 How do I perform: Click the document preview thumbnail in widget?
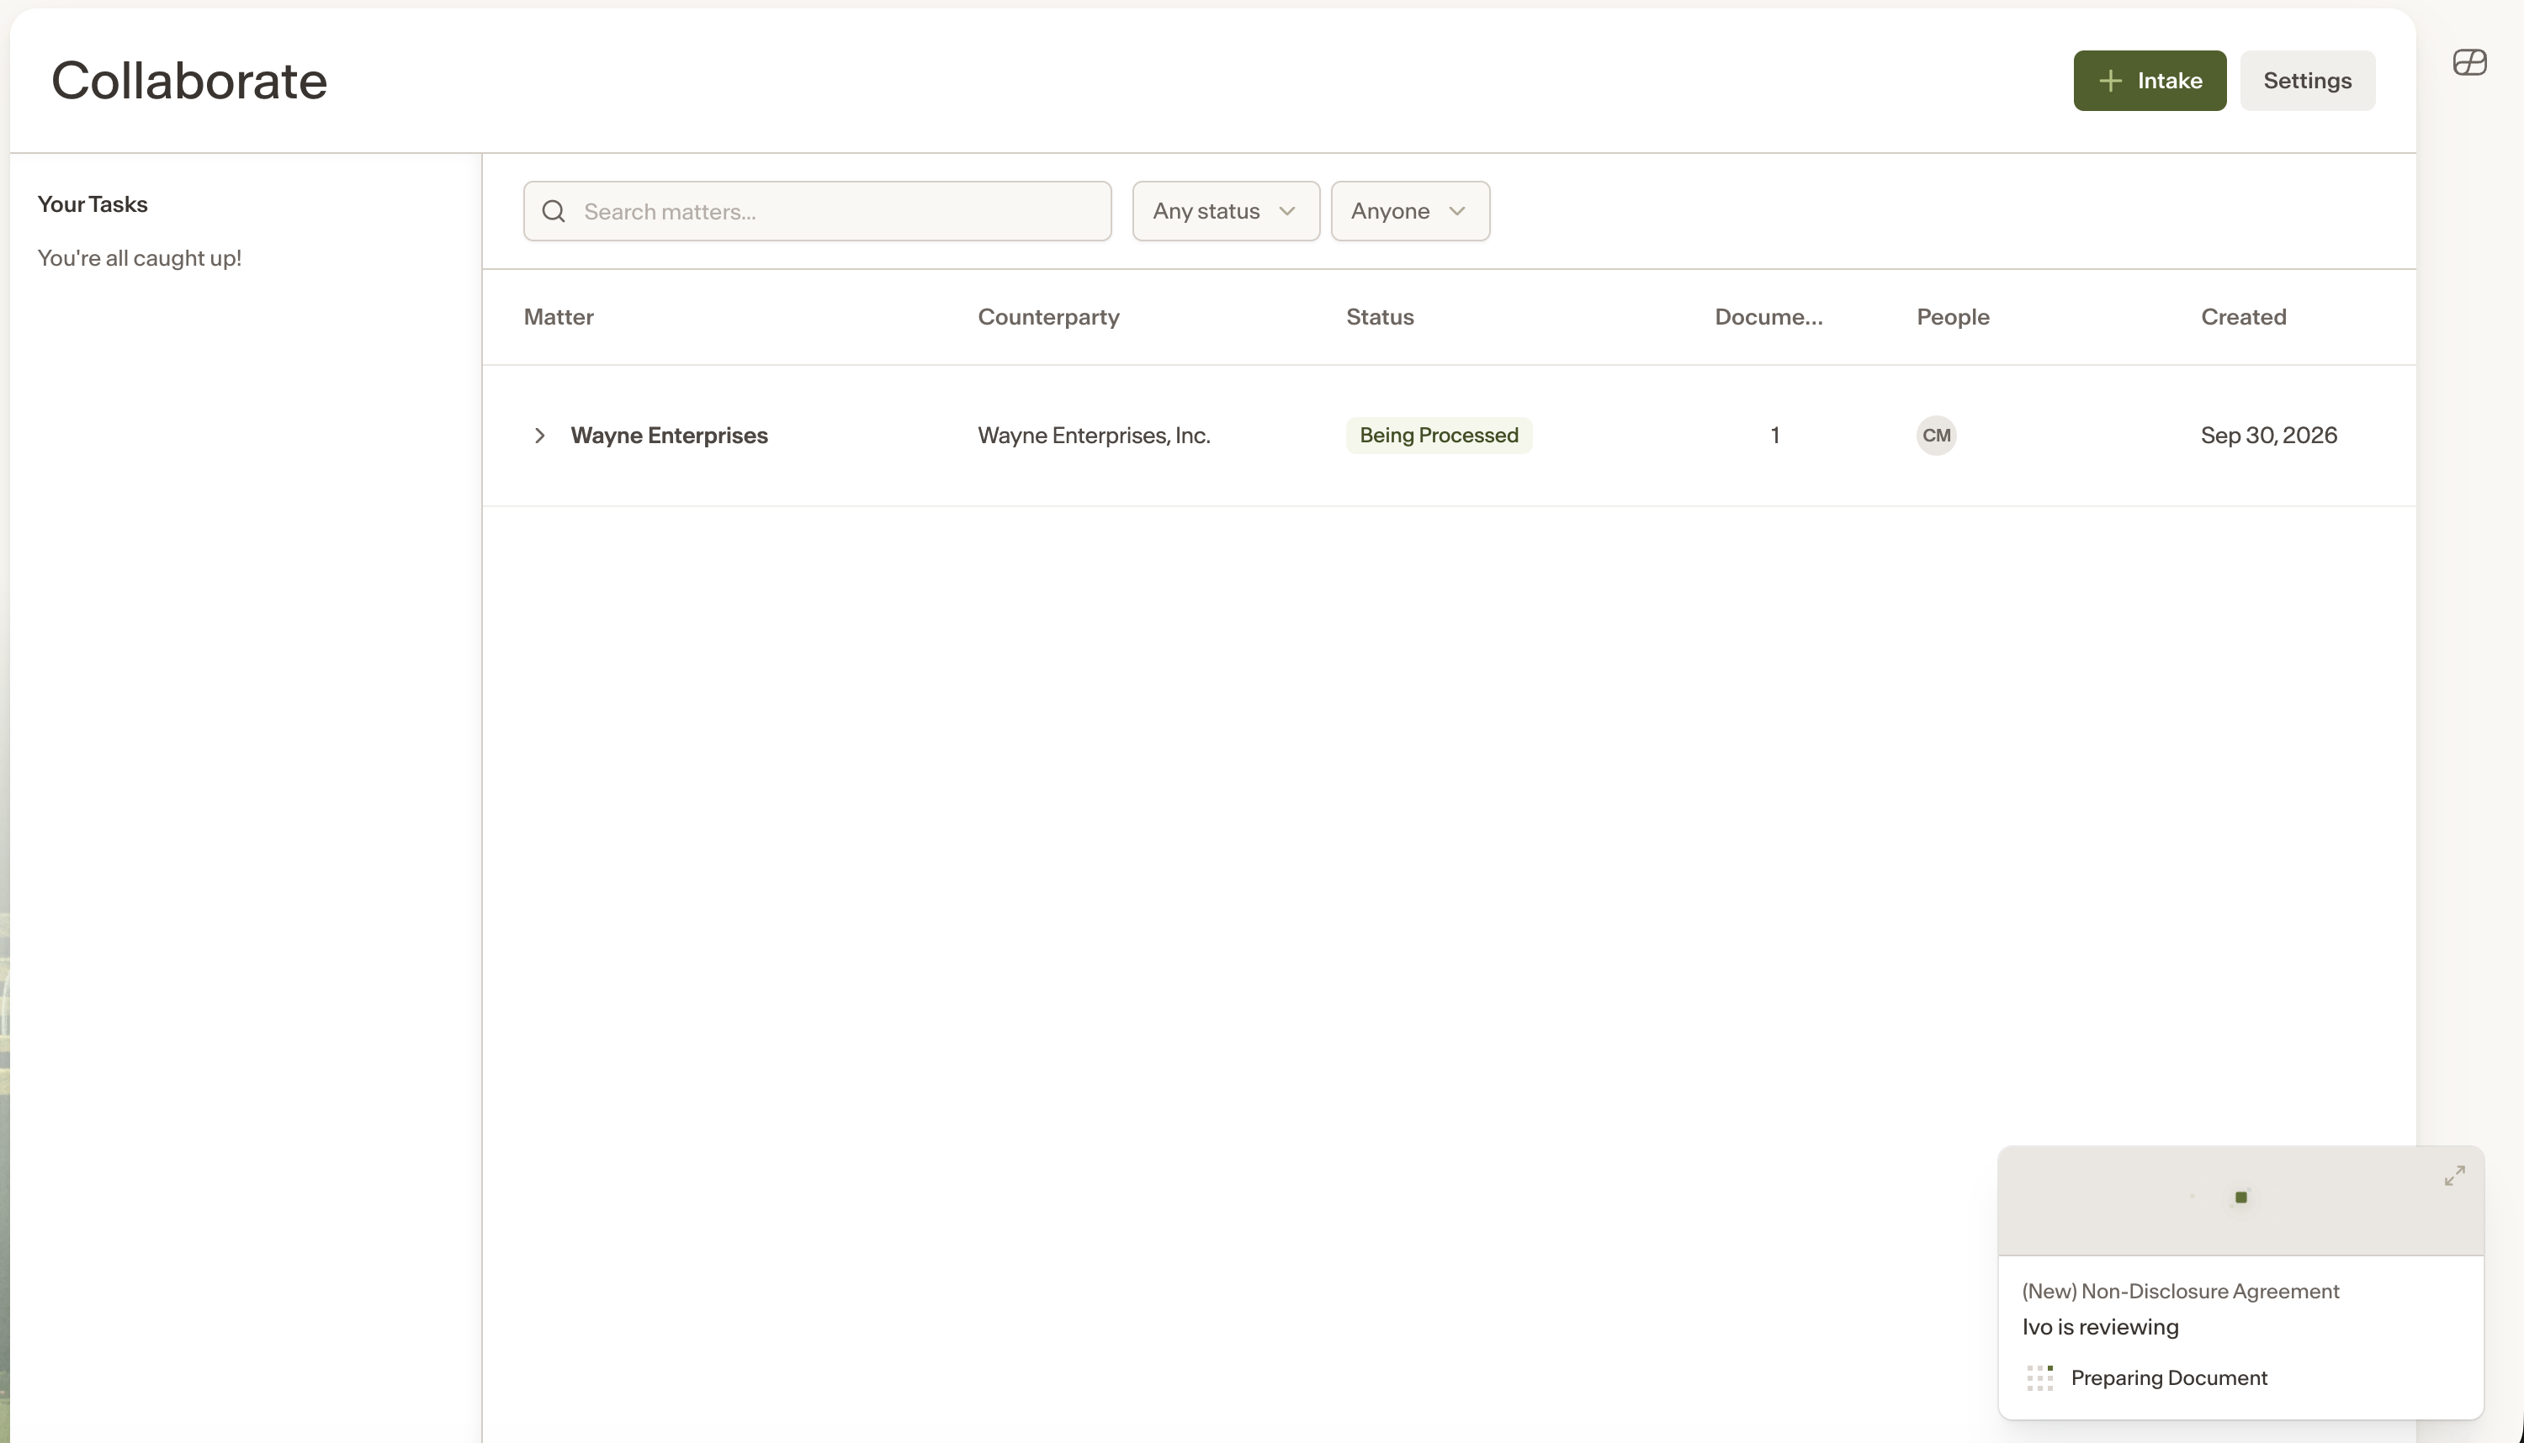(x=2240, y=1201)
